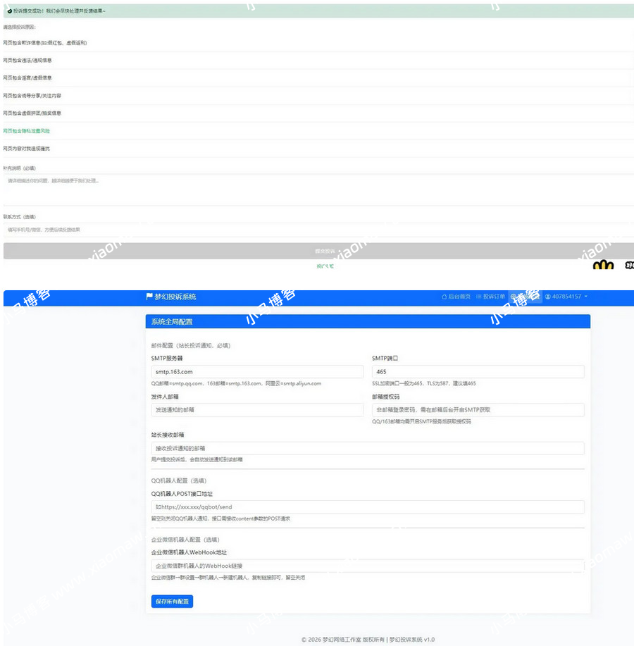Focus the SMTP服务器 input field

coord(257,371)
